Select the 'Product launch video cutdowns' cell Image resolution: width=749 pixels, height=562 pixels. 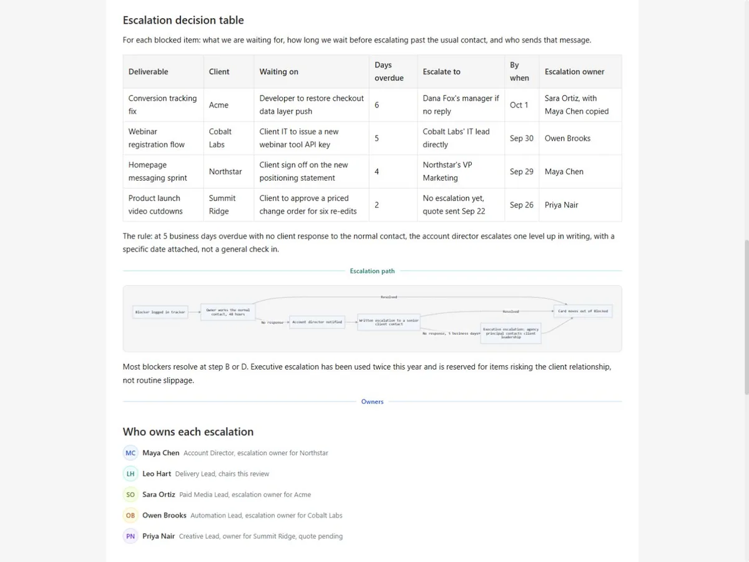(x=164, y=205)
